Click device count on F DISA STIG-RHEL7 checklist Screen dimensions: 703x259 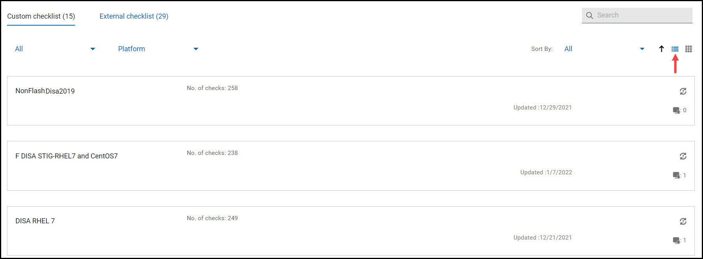677,175
